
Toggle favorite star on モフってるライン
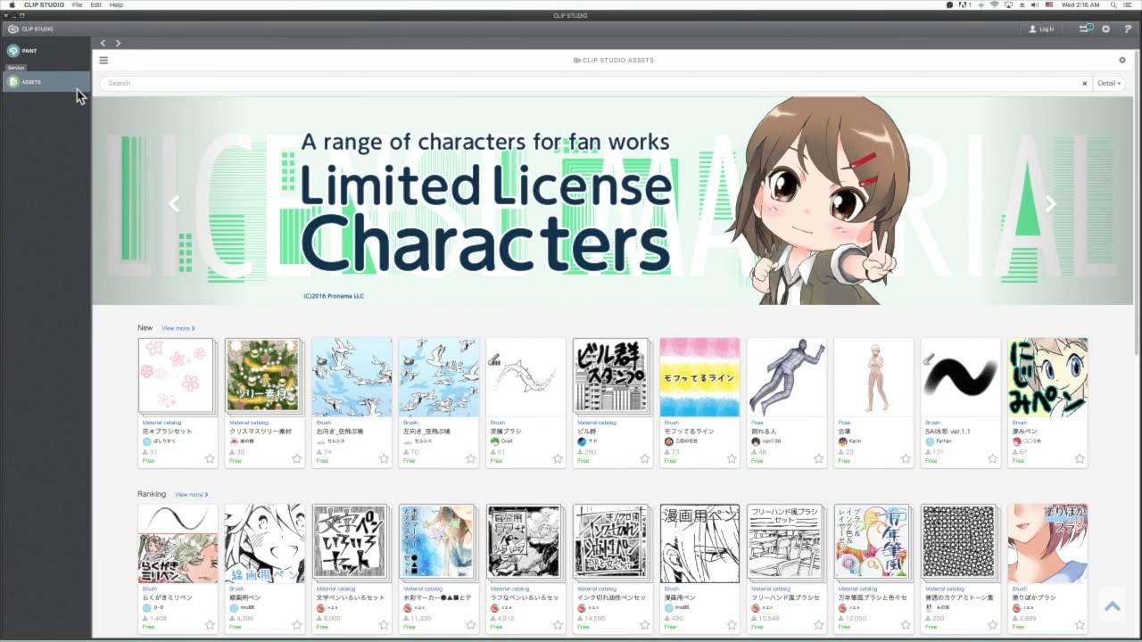click(732, 459)
